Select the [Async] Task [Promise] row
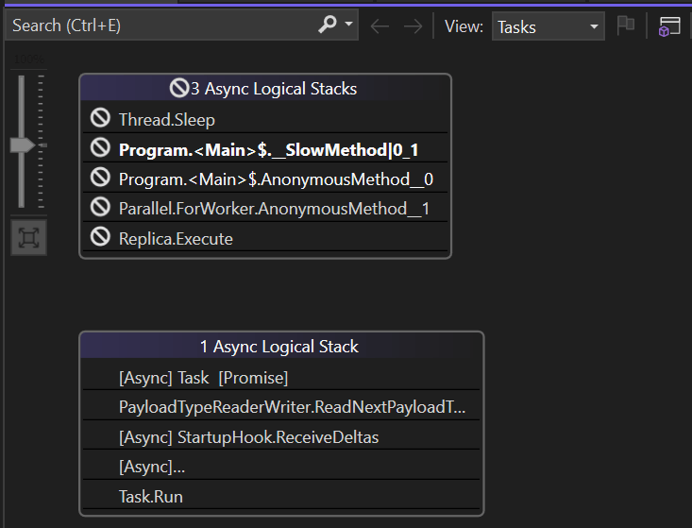Viewport: 692px width, 528px height. 203,378
